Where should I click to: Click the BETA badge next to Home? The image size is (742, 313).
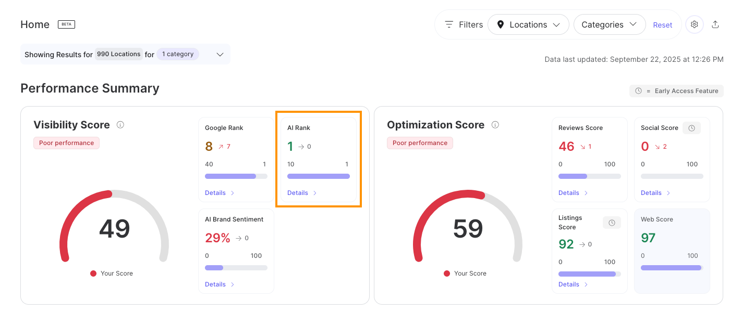66,24
